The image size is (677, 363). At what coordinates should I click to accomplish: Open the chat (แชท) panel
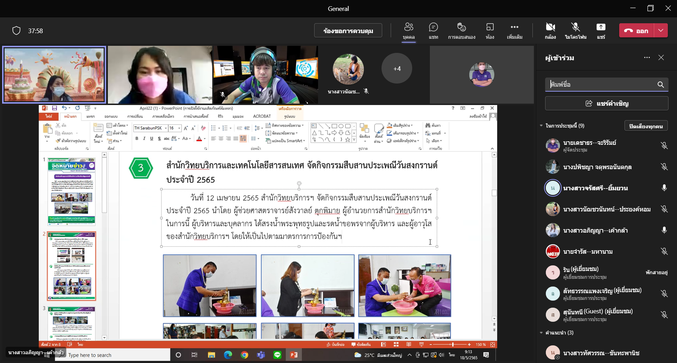[433, 31]
